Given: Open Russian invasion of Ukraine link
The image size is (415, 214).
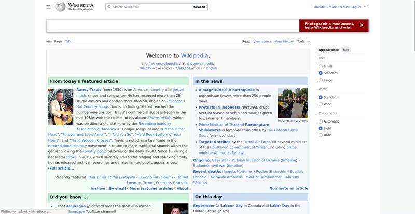Looking at the screenshot, I should point(255,160).
